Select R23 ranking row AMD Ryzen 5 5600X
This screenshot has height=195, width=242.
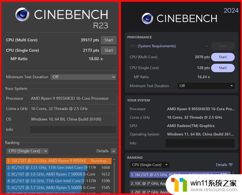click(x=59, y=187)
